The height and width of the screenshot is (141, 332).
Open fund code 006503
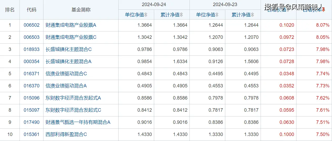click(32, 37)
